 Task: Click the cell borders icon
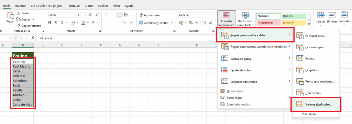[73, 23]
